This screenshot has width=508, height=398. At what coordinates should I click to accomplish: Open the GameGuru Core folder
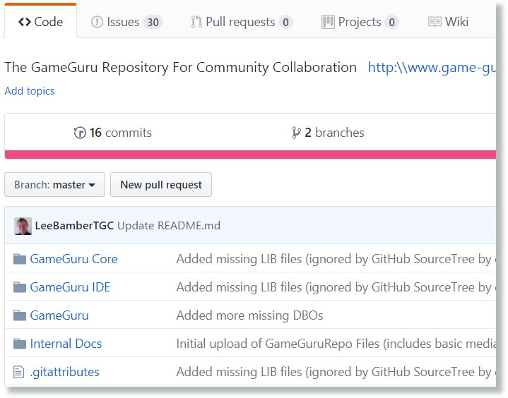[74, 259]
